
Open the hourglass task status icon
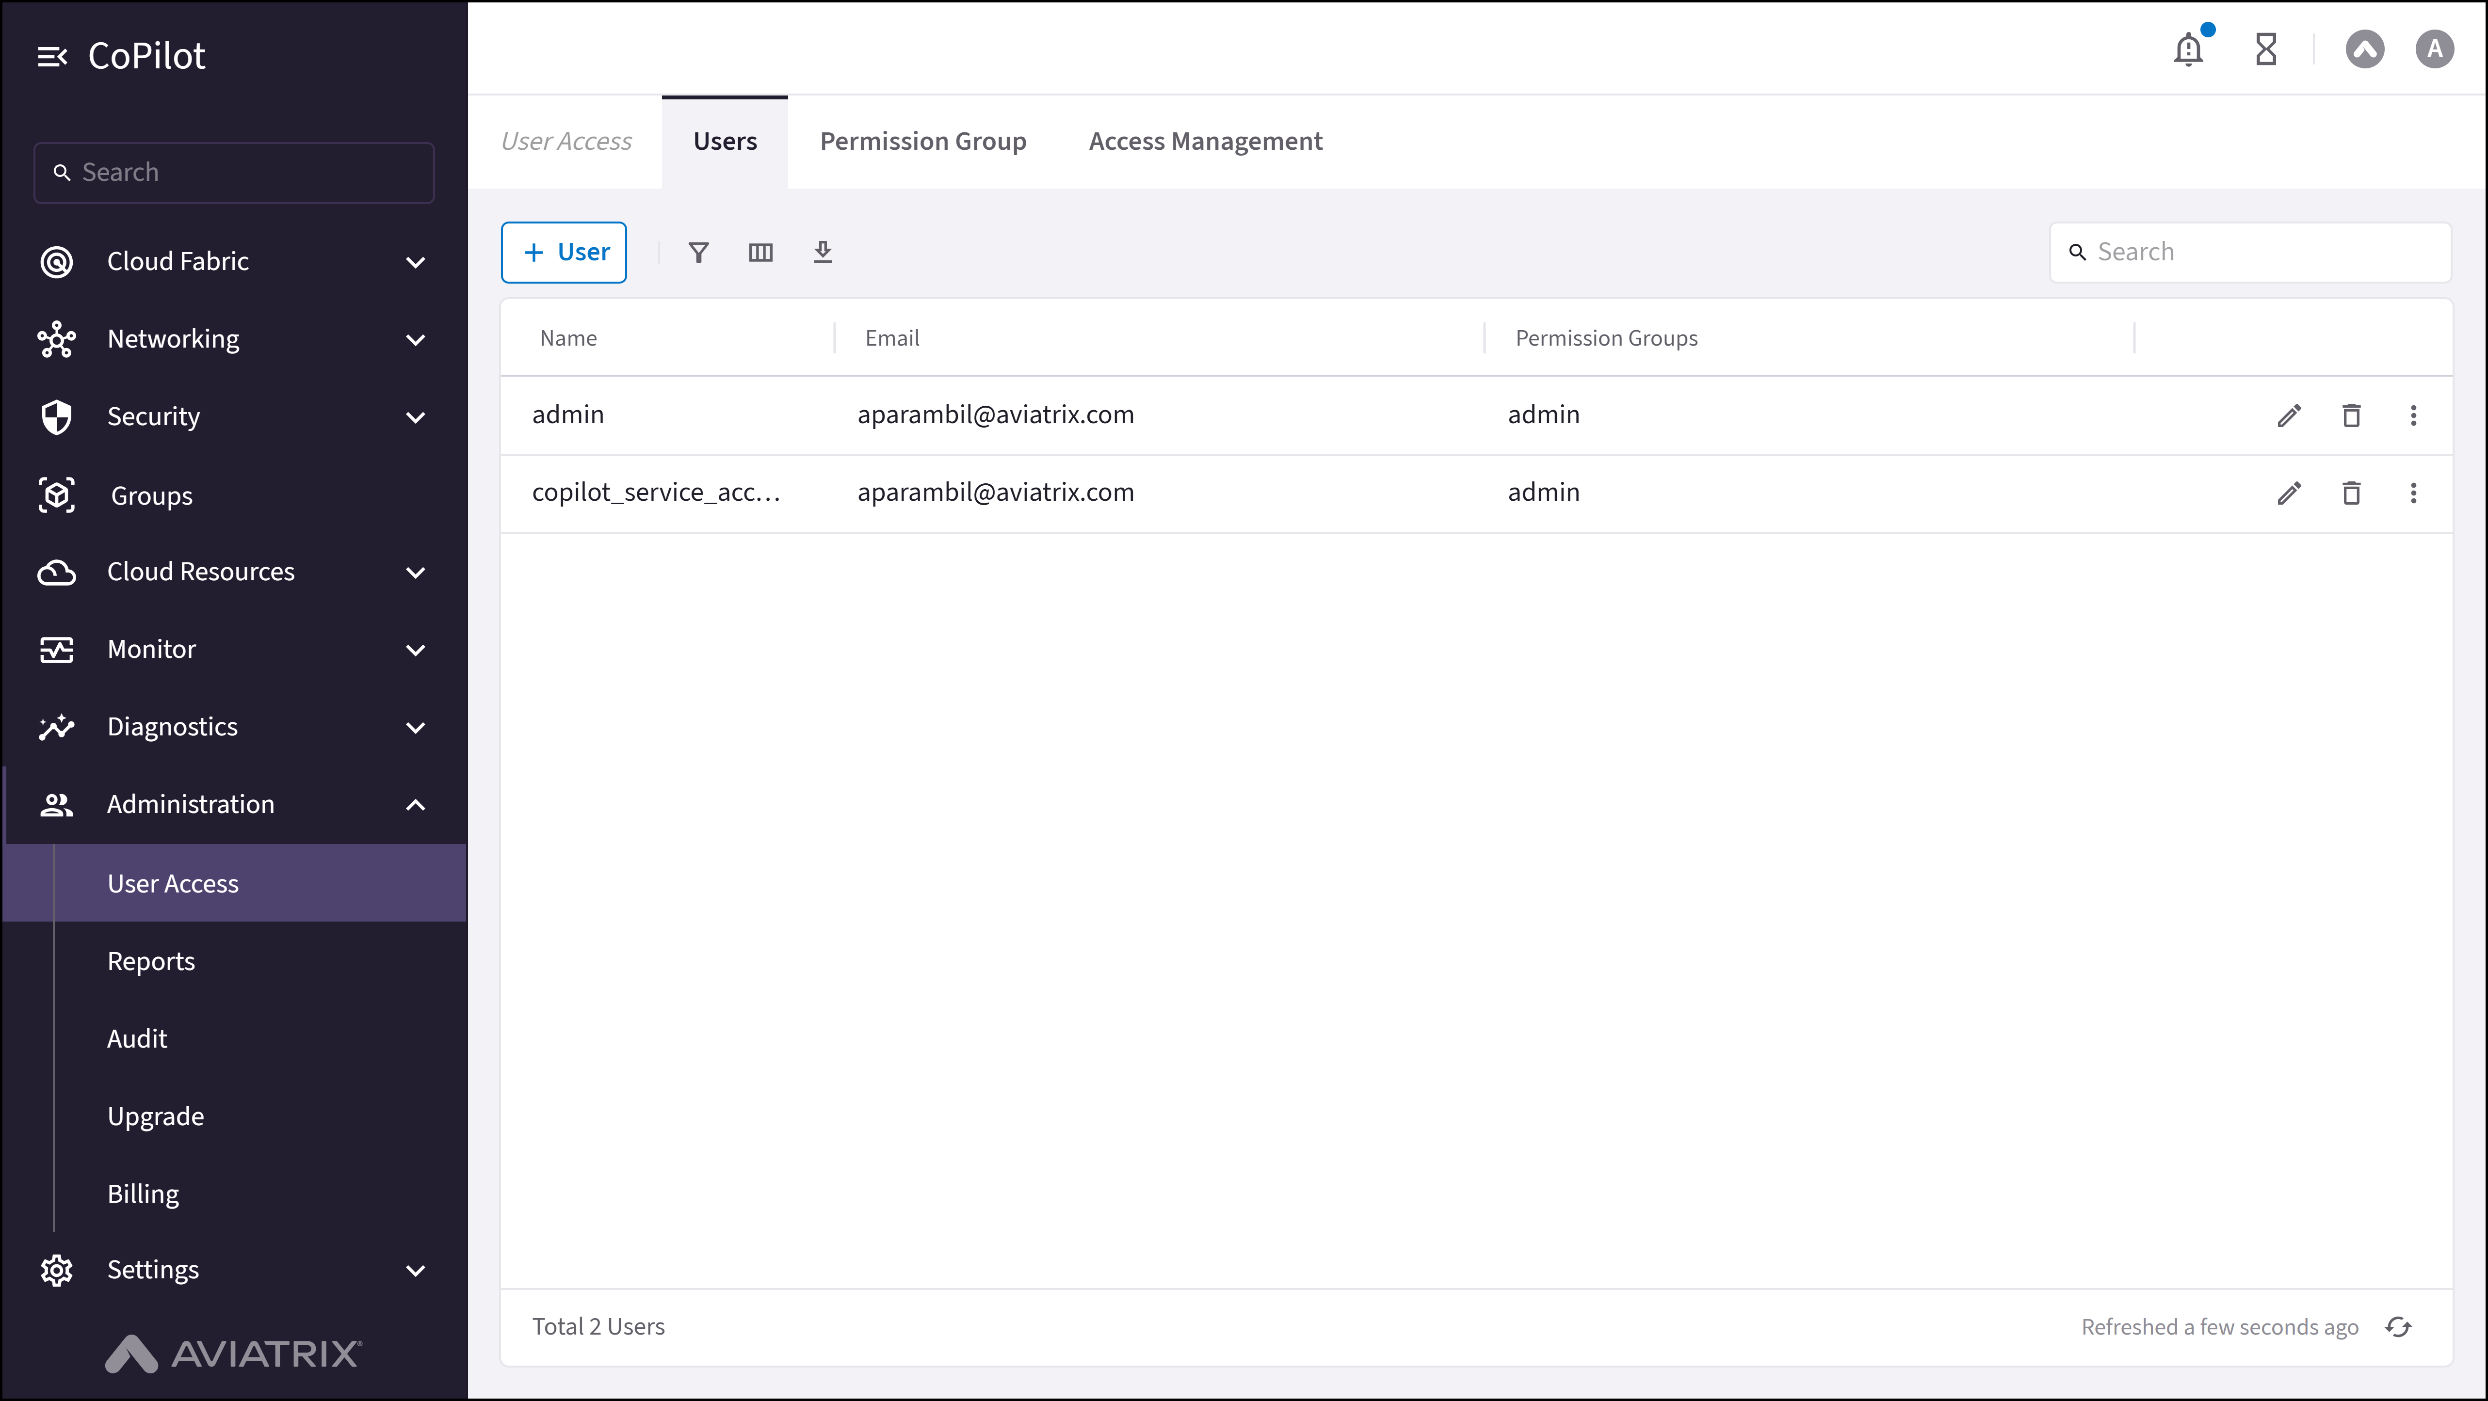(x=2266, y=49)
